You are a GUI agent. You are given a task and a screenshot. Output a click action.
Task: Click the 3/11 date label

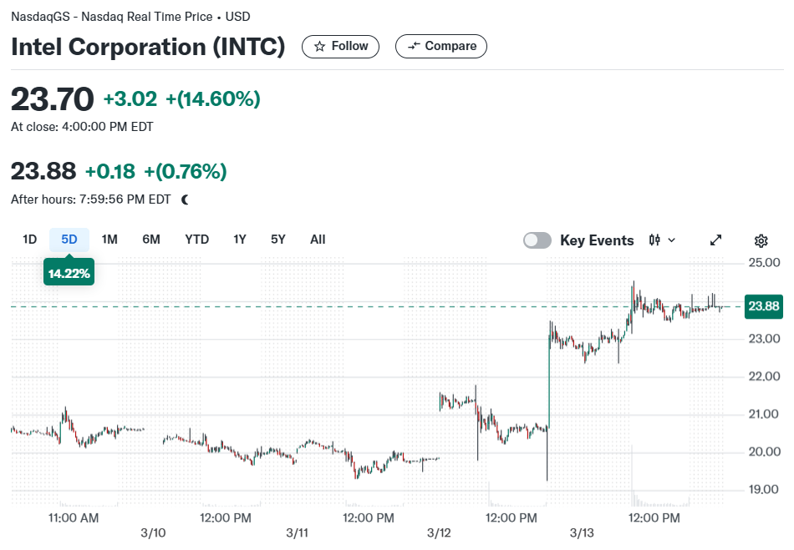(297, 532)
